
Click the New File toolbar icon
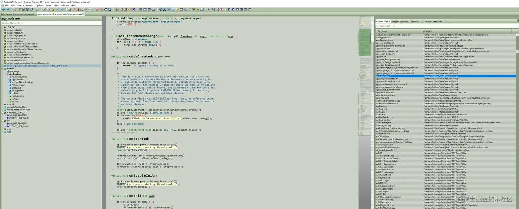(15, 9)
